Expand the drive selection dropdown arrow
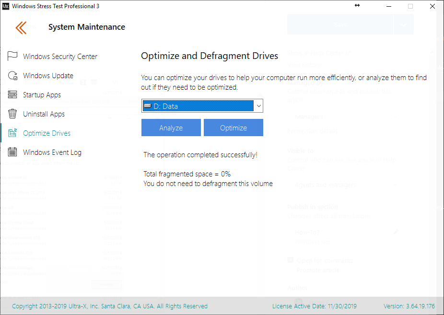Screen dimensions: 444x315 [x=258, y=106]
